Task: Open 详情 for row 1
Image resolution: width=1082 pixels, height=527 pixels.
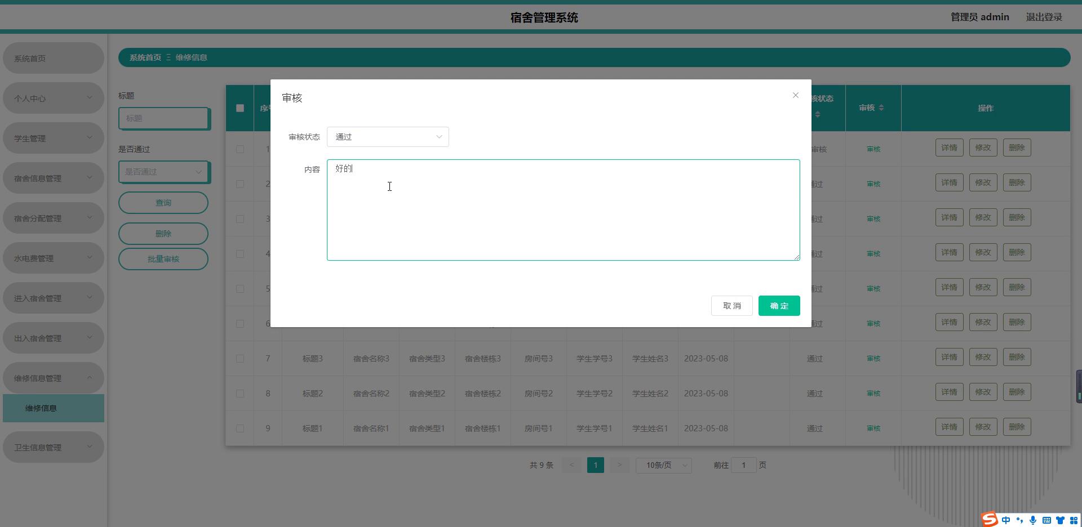Action: tap(950, 148)
